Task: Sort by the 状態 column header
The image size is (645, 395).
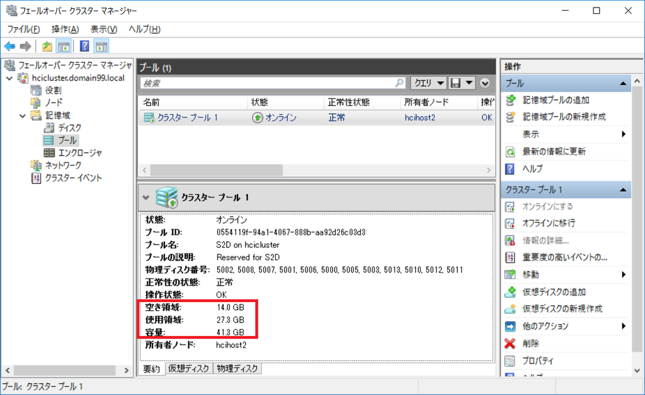Action: tap(286, 103)
